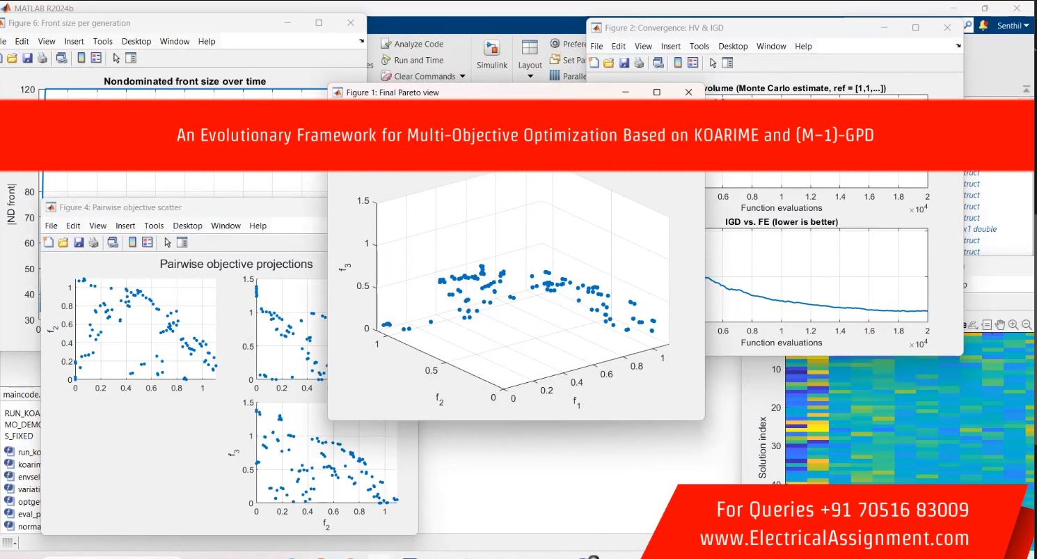Viewport: 1037px width, 559px height.
Task: Open Tools menu in Figure 4 window
Action: click(154, 226)
